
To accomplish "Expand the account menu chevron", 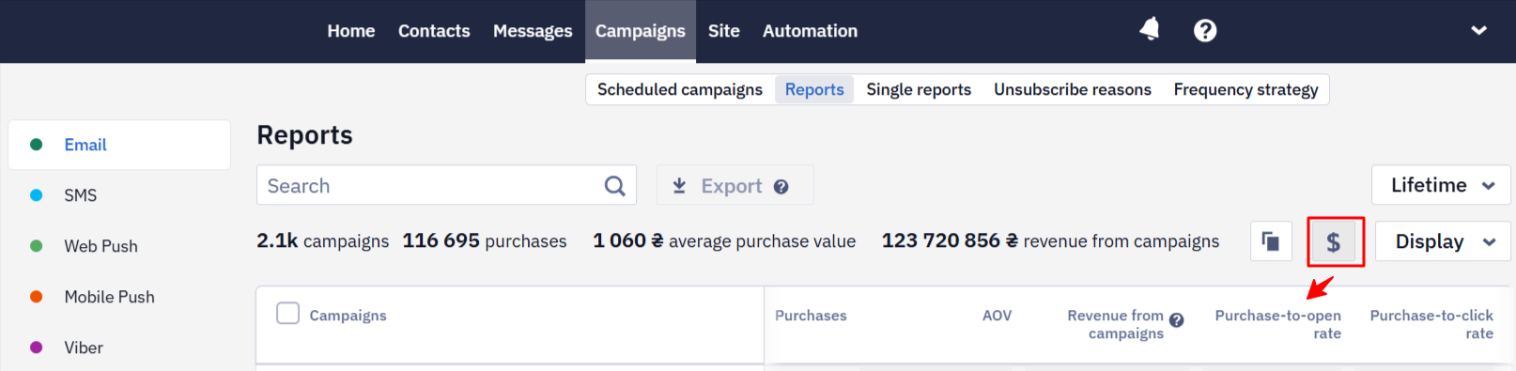I will [x=1478, y=30].
